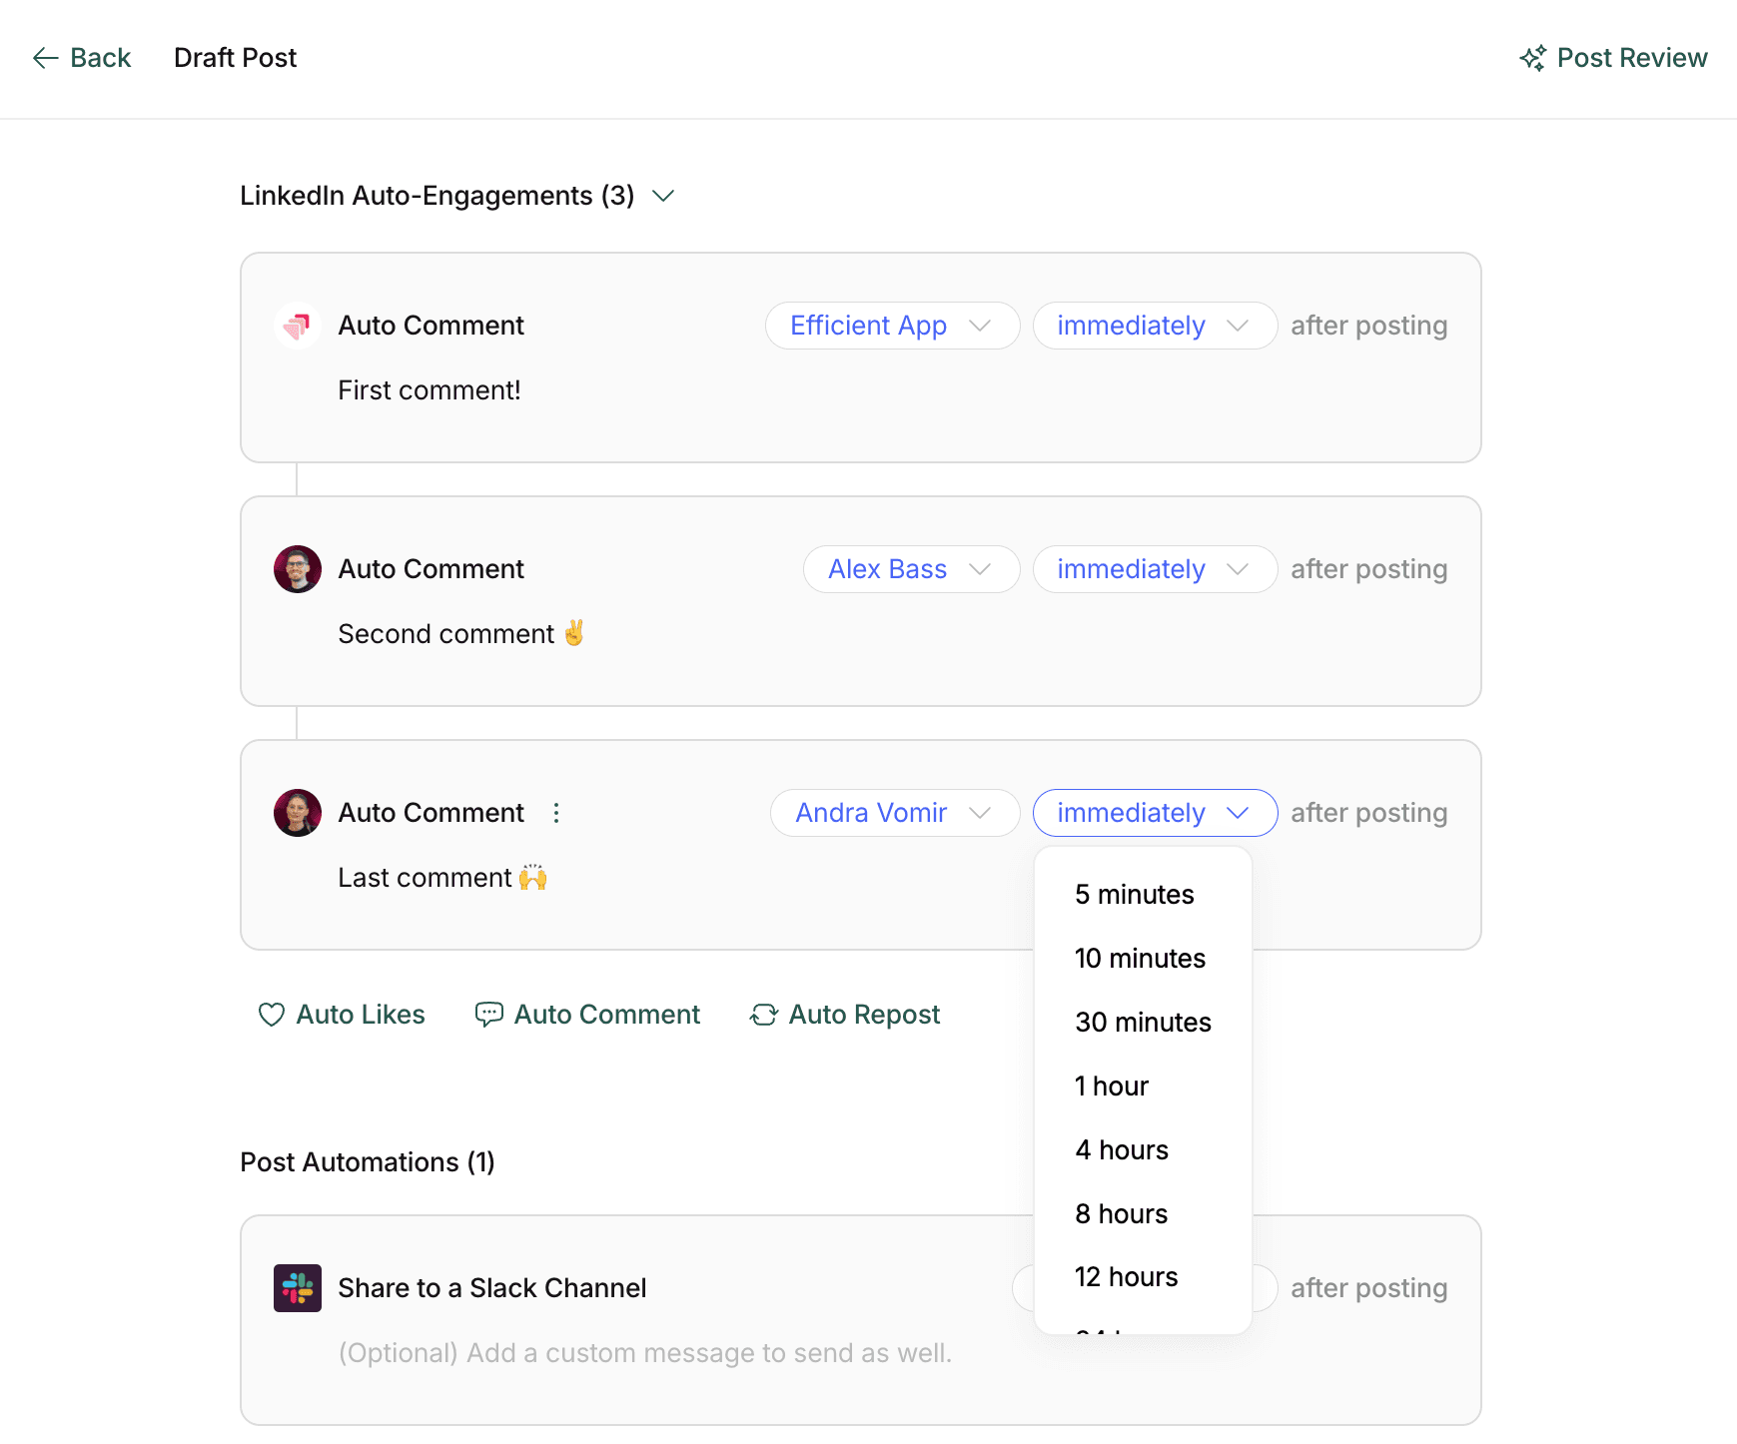Viewport: 1737px width, 1444px height.
Task: Edit the 'Last comment' text
Action: click(442, 878)
